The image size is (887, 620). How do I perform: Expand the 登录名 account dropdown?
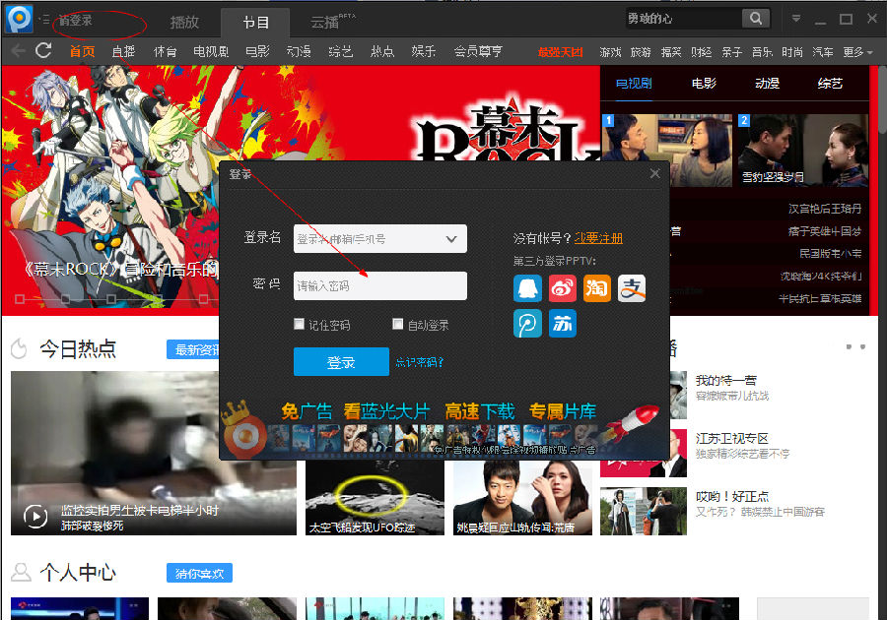pyautogui.click(x=451, y=239)
